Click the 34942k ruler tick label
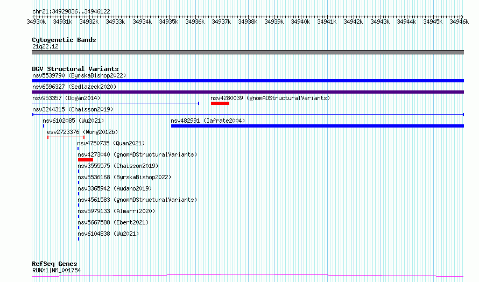The width and height of the screenshot is (479, 282). [x=353, y=22]
